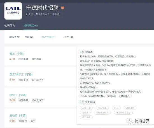Click the 5-7K salary of 普工/操作工
This screenshot has width=154, height=128.
12,80
